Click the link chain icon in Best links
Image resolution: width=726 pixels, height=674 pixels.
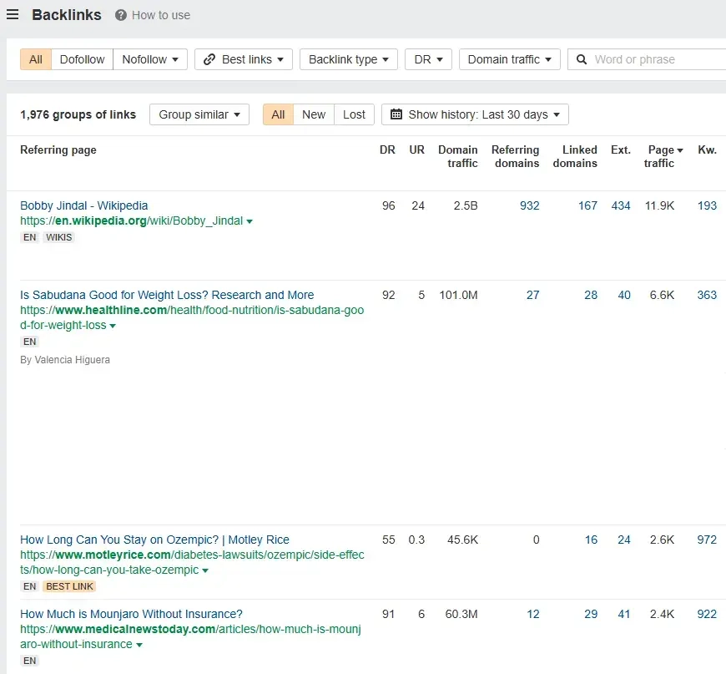210,59
